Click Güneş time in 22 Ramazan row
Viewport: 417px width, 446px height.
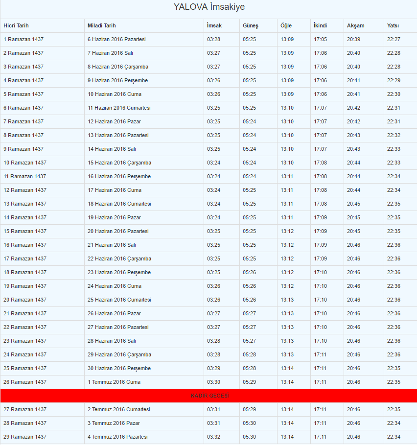pyautogui.click(x=249, y=327)
